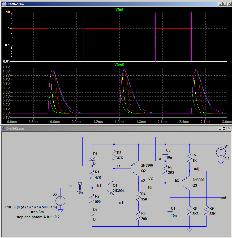
Task: Close the Draft62.asc schematic window
Action: pyautogui.click(x=229, y=129)
